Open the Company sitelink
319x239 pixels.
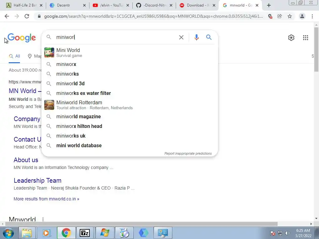coord(27,119)
